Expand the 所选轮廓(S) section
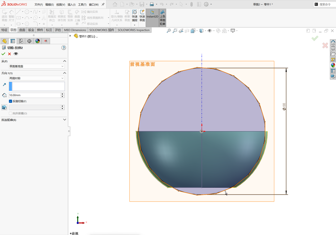Image resolution: width=336 pixels, height=235 pixels. point(65,120)
